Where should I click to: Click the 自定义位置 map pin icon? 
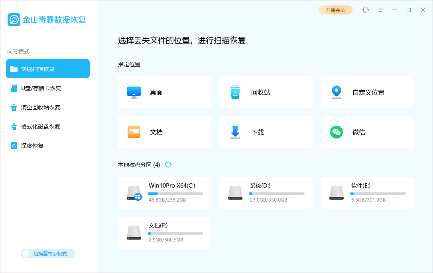[337, 92]
